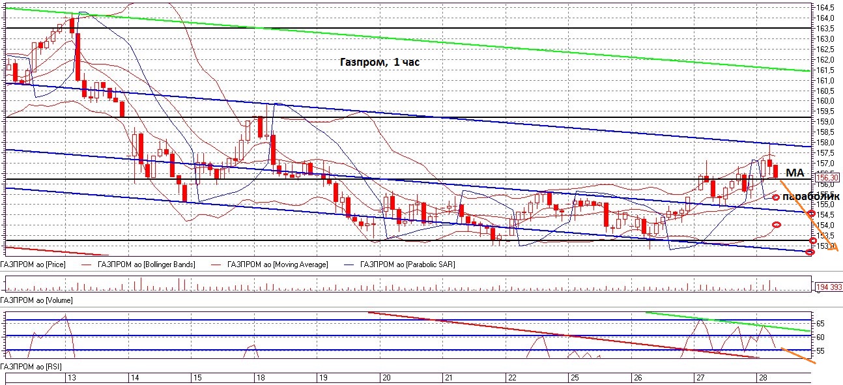
Task: Click the 160,0 price axis label
Action: (x=826, y=101)
